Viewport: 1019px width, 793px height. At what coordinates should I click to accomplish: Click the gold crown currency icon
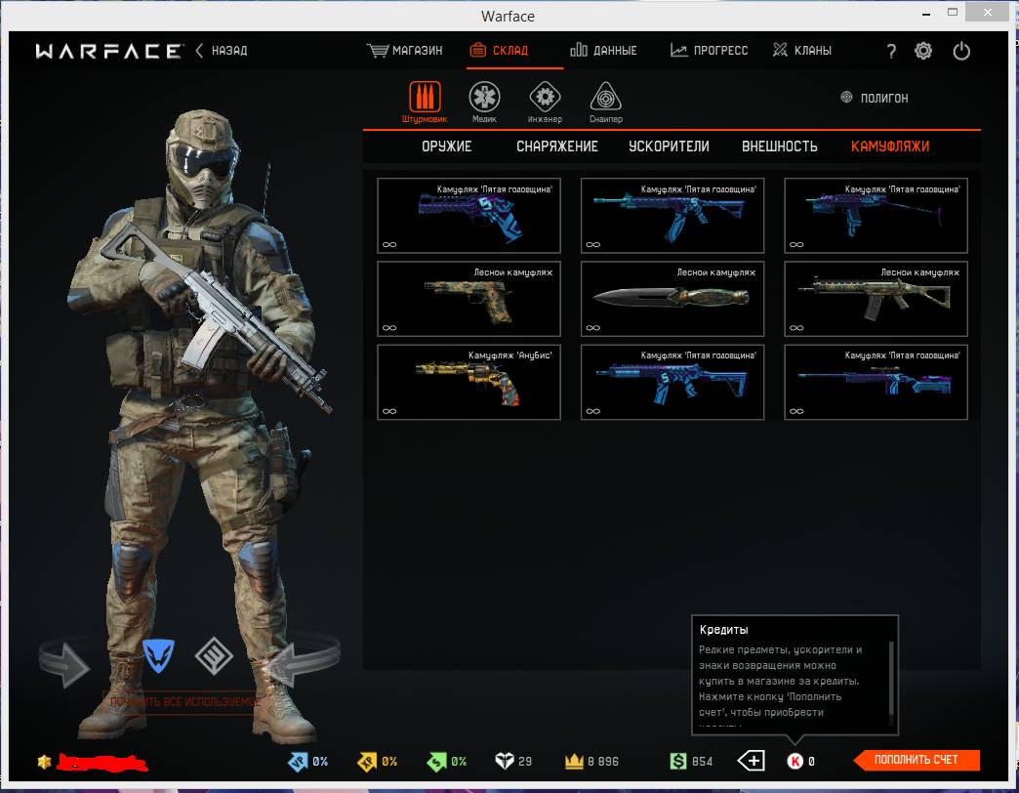point(574,761)
